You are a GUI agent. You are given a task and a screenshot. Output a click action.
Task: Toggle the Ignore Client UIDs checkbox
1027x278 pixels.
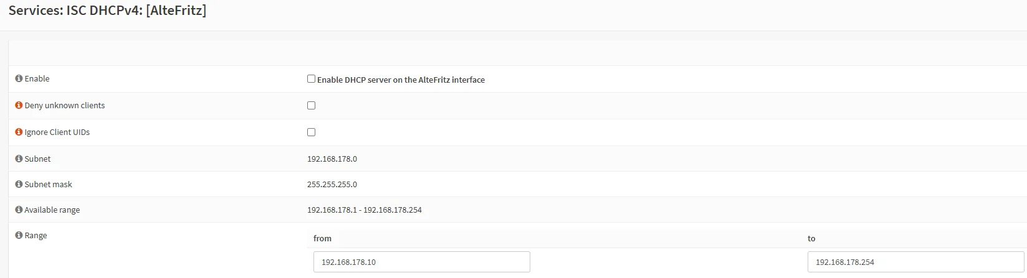[311, 132]
